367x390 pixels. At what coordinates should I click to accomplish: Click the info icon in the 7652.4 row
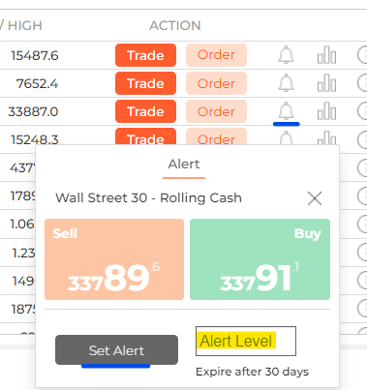coord(362,83)
